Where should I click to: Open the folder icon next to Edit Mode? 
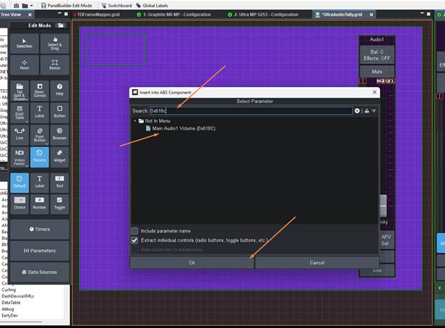(61, 25)
